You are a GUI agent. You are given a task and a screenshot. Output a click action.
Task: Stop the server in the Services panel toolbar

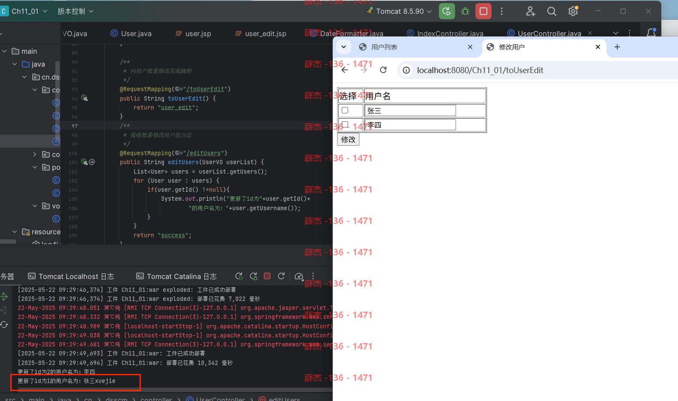tap(267, 276)
